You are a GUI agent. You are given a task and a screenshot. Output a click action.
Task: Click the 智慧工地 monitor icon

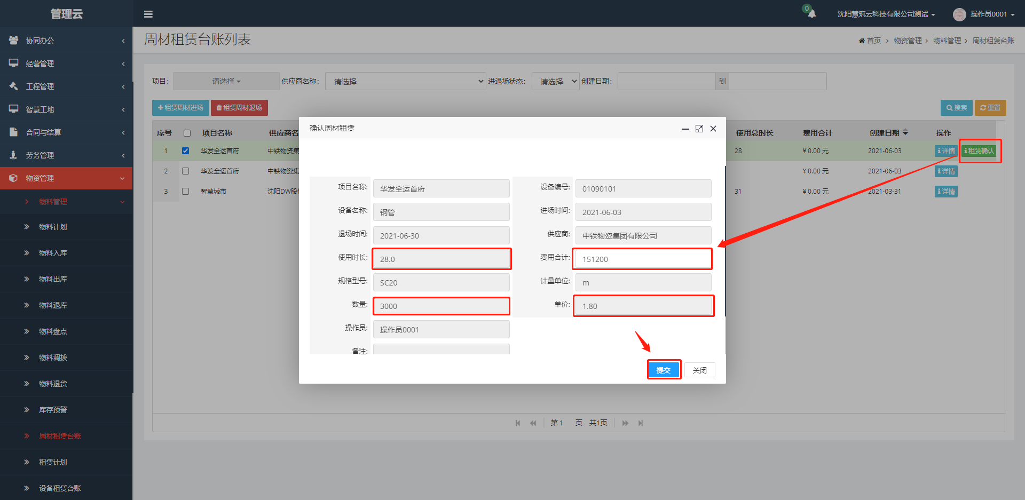14,109
